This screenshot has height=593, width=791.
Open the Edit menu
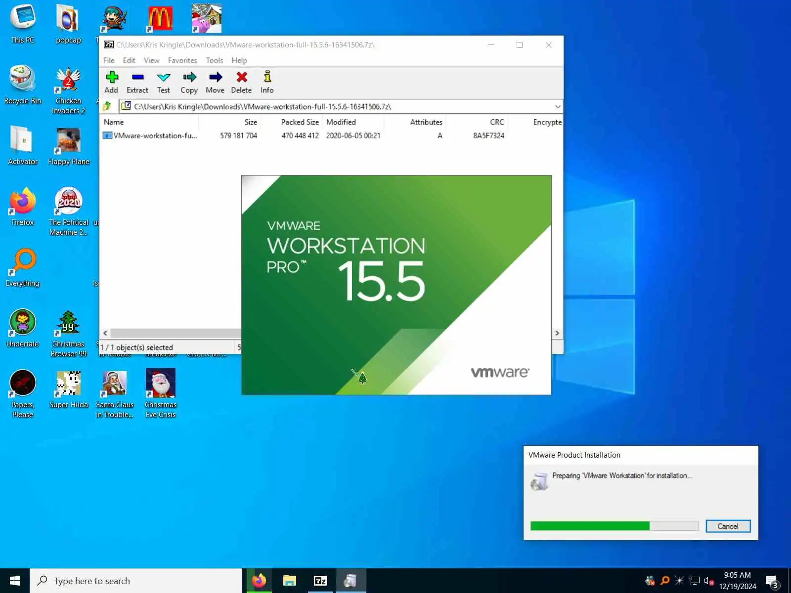(129, 60)
